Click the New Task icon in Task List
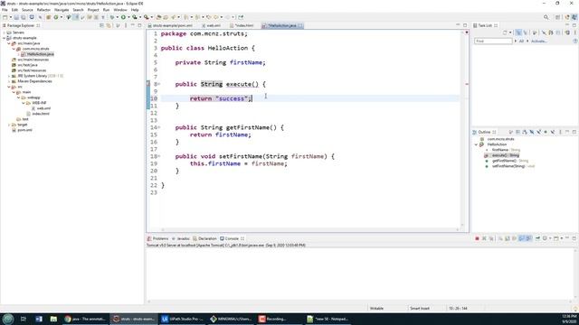The width and height of the screenshot is (579, 325). [505, 32]
